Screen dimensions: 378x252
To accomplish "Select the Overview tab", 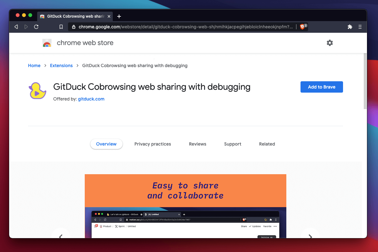I will 106,144.
